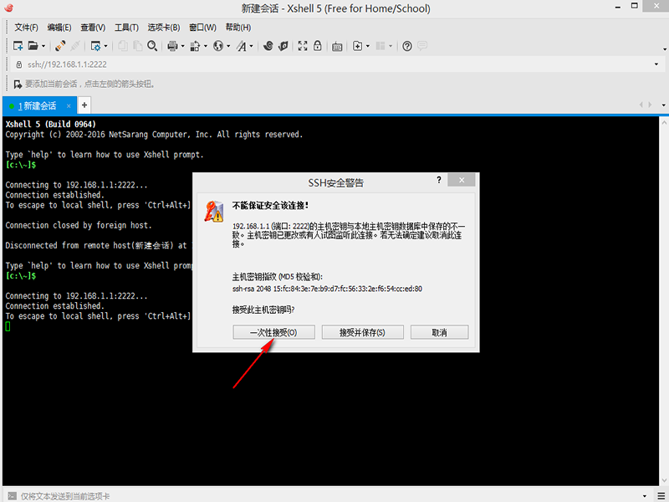This screenshot has width=669, height=502.
Task: Open the 文件(F) menu
Action: tap(28, 28)
